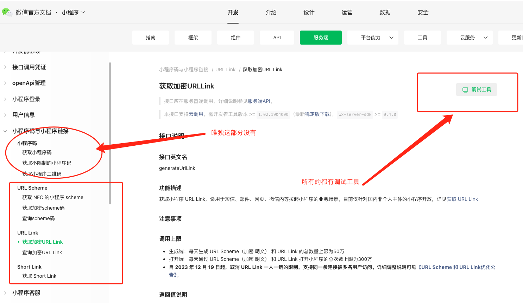Open the 工具 sub-navigation tab
Viewport: 523px width, 303px height.
[x=422, y=38]
